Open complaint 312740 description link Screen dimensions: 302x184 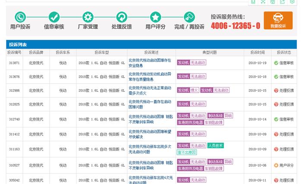coord(151,119)
